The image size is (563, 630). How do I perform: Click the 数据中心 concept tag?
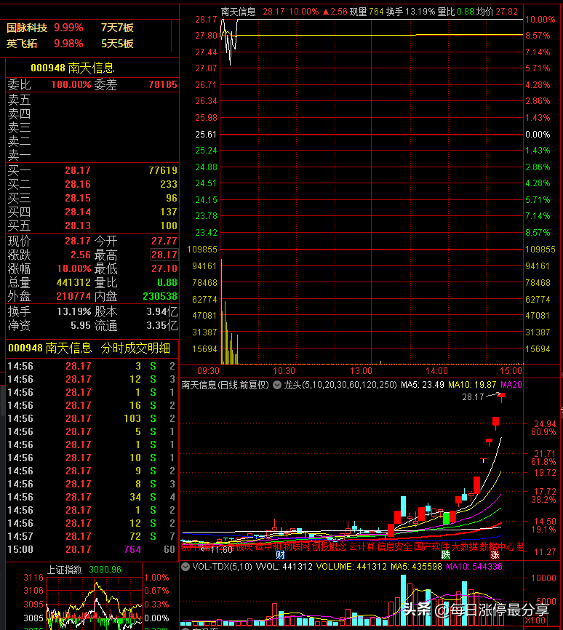497,546
